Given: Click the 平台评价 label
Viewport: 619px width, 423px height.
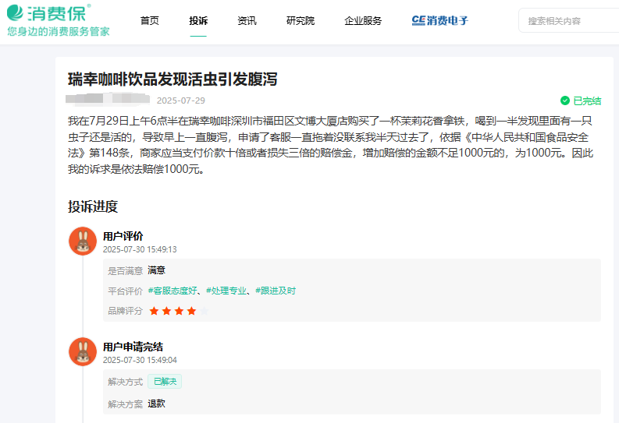Looking at the screenshot, I should tap(125, 291).
